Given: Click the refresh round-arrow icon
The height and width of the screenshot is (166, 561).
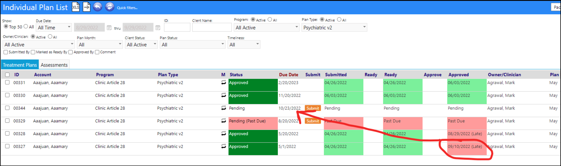Looking at the screenshot, I should (110, 7).
